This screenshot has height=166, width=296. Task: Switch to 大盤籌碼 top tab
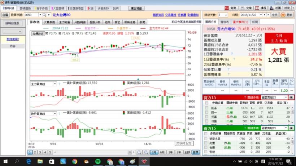[58, 9]
